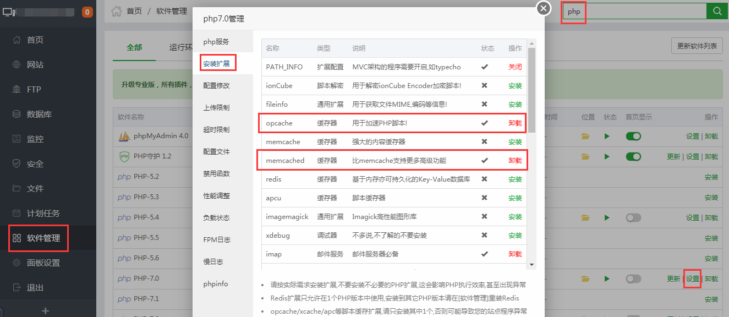Screen dimensions: 729x317
Task: Click the 首页 home breadcrumb at the top
Action: point(134,11)
